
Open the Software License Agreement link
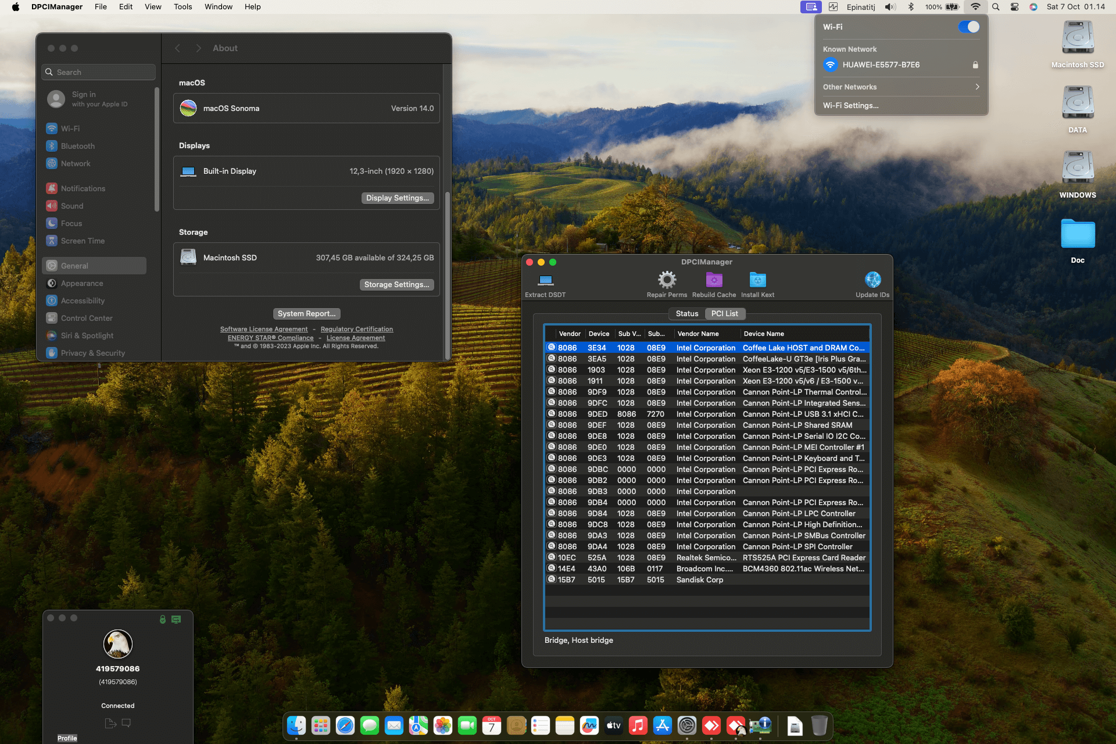[264, 329]
